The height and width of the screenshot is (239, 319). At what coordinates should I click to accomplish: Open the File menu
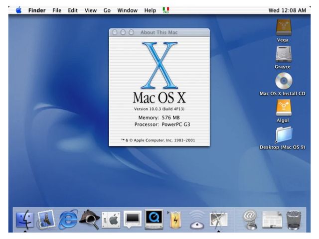point(57,10)
